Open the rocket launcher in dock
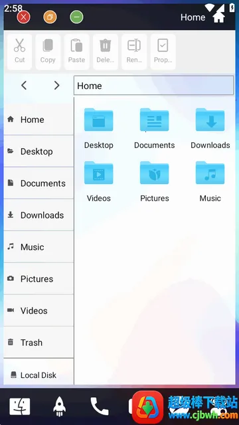Screen dimensions: 239x425 click(x=59, y=406)
